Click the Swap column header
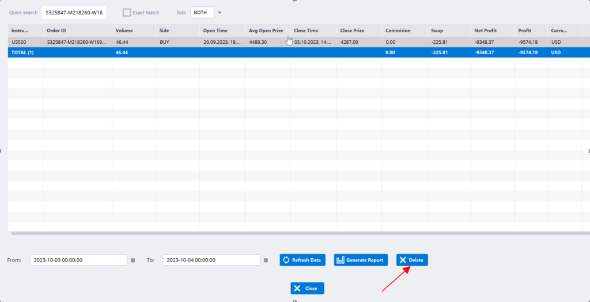 click(449, 31)
